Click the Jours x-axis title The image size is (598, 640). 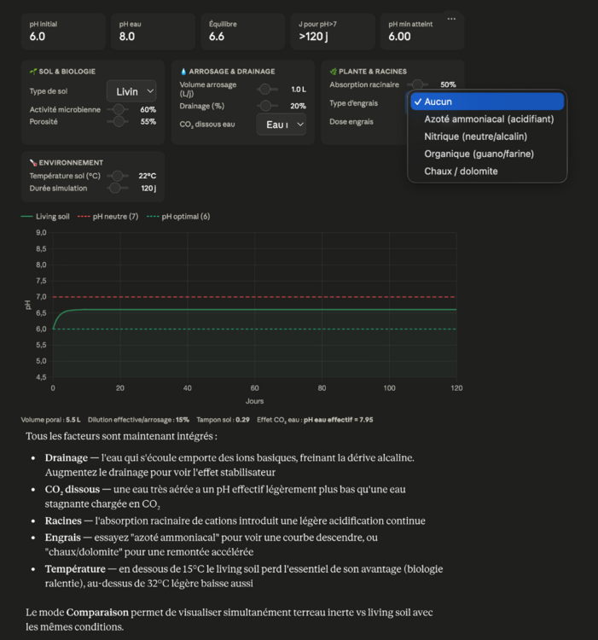click(254, 401)
